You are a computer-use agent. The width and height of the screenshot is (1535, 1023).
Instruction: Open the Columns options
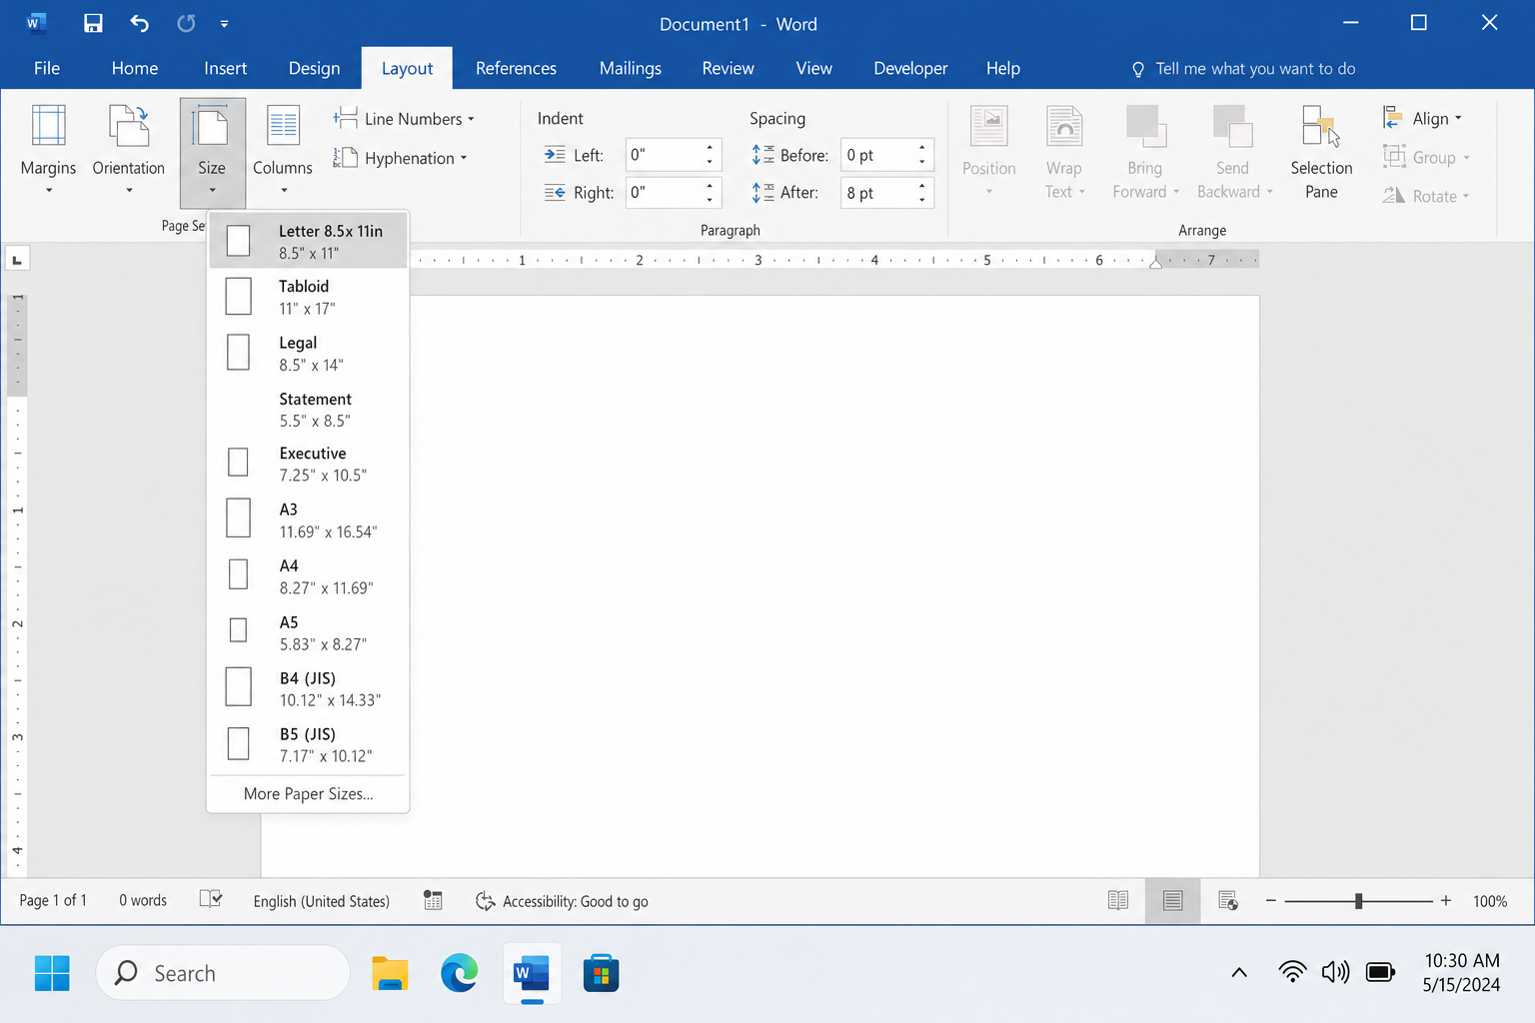283,150
